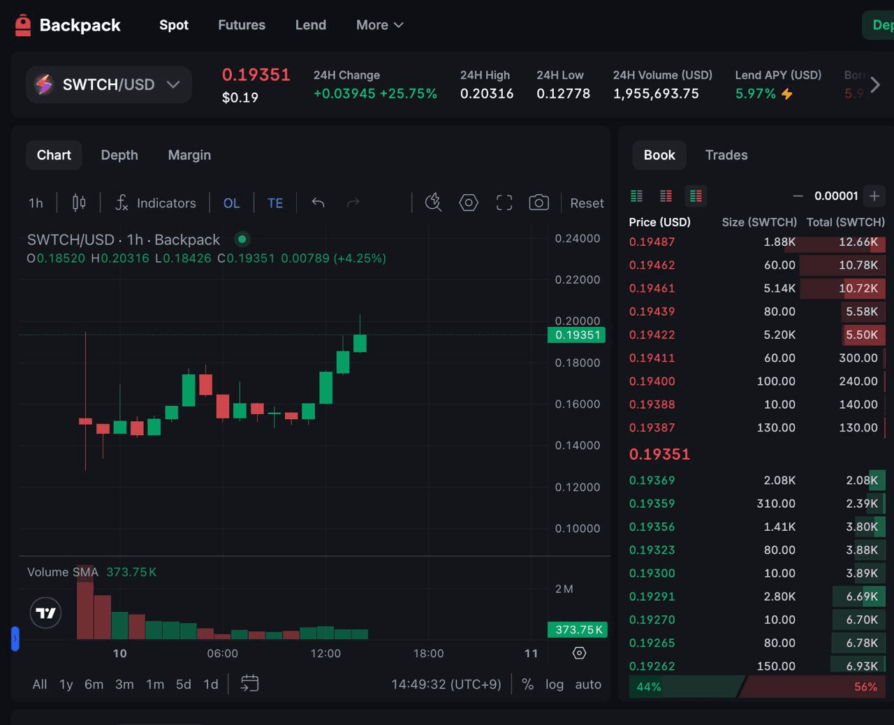The image size is (894, 725).
Task: Toggle percentage scale mode
Action: (528, 684)
